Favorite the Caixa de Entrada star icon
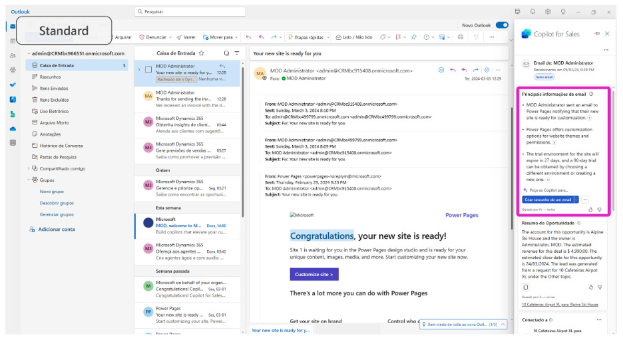The image size is (623, 344). click(202, 53)
